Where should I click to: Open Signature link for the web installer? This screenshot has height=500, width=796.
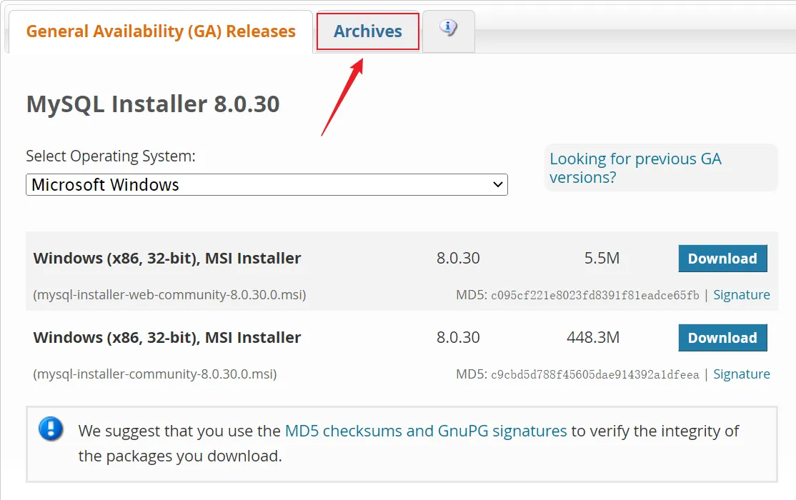742,294
